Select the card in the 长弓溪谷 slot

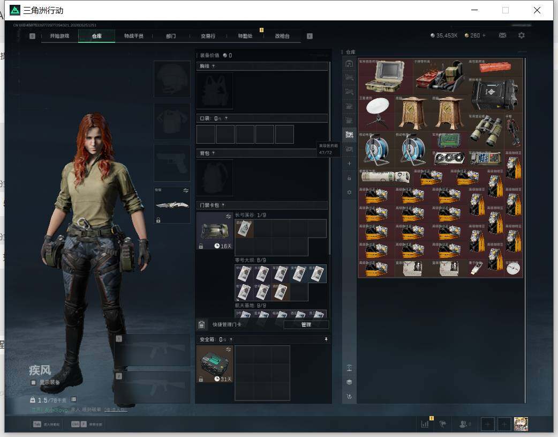click(244, 228)
